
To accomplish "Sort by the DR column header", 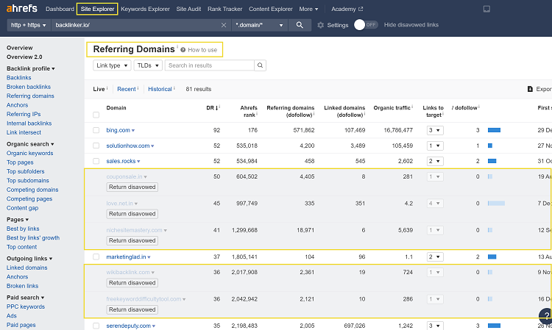I will [212, 108].
